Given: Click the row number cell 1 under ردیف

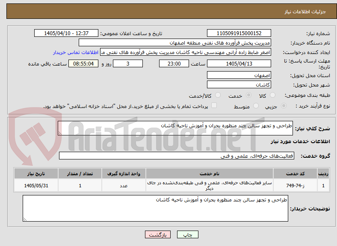Looking at the screenshot, I should [323, 186].
